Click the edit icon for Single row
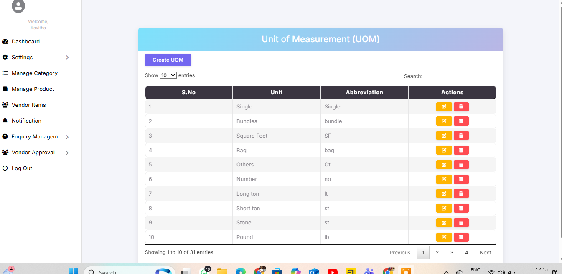562x274 pixels. pos(444,107)
